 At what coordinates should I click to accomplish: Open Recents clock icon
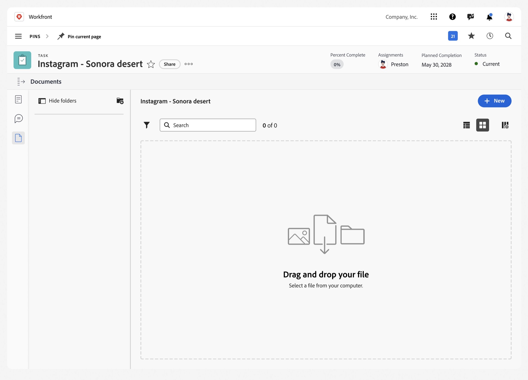click(490, 36)
